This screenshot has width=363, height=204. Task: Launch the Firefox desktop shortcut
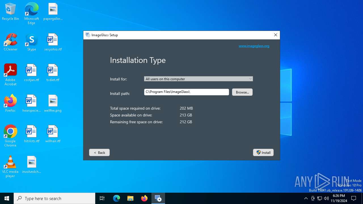coord(10,103)
